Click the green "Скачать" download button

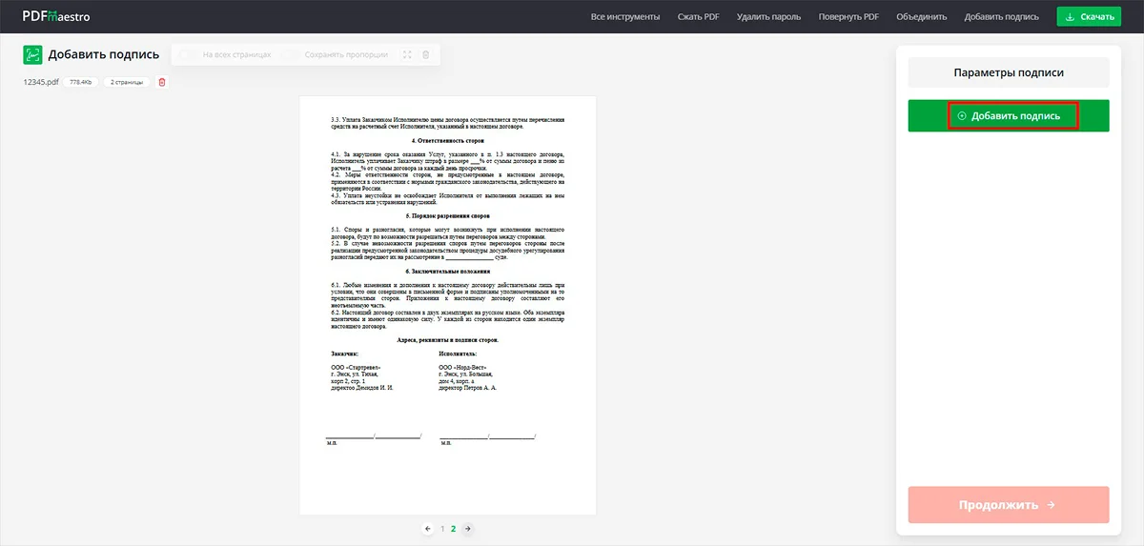[1088, 17]
